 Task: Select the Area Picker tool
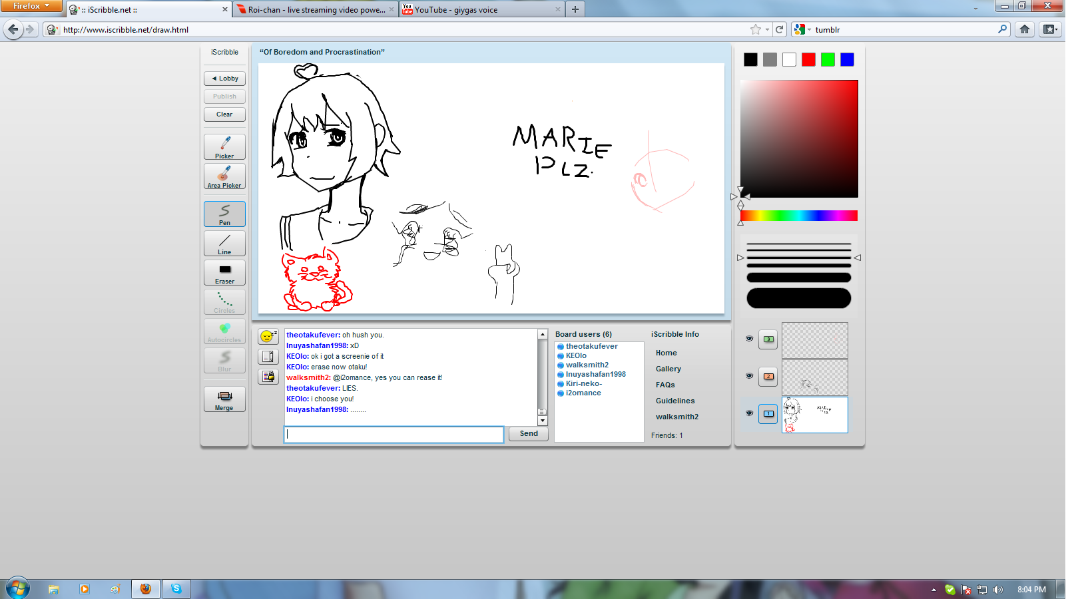click(224, 176)
